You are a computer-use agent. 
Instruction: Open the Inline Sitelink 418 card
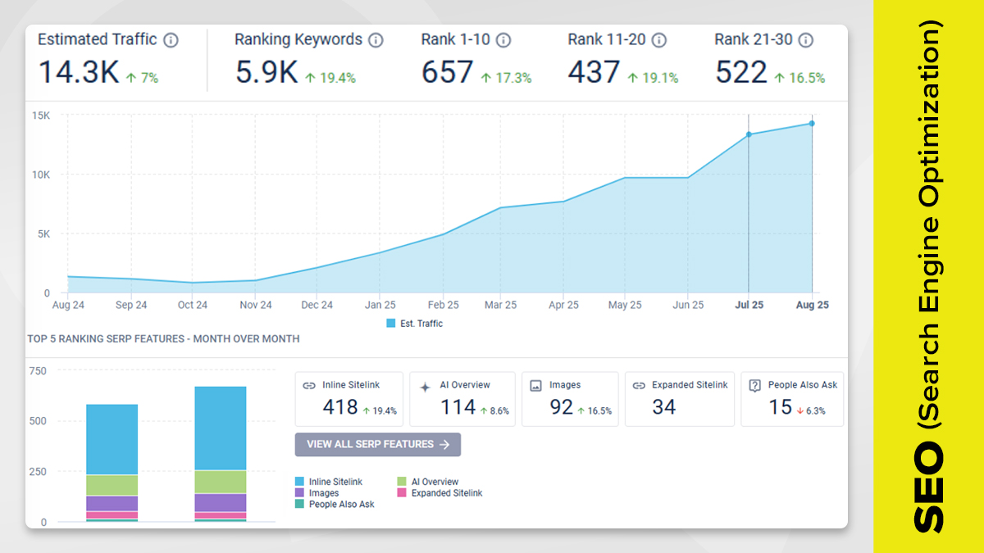(x=349, y=399)
